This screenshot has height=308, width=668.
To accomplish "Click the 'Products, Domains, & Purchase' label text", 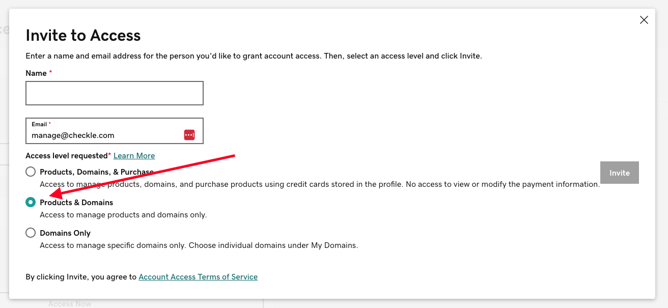I will pos(97,172).
